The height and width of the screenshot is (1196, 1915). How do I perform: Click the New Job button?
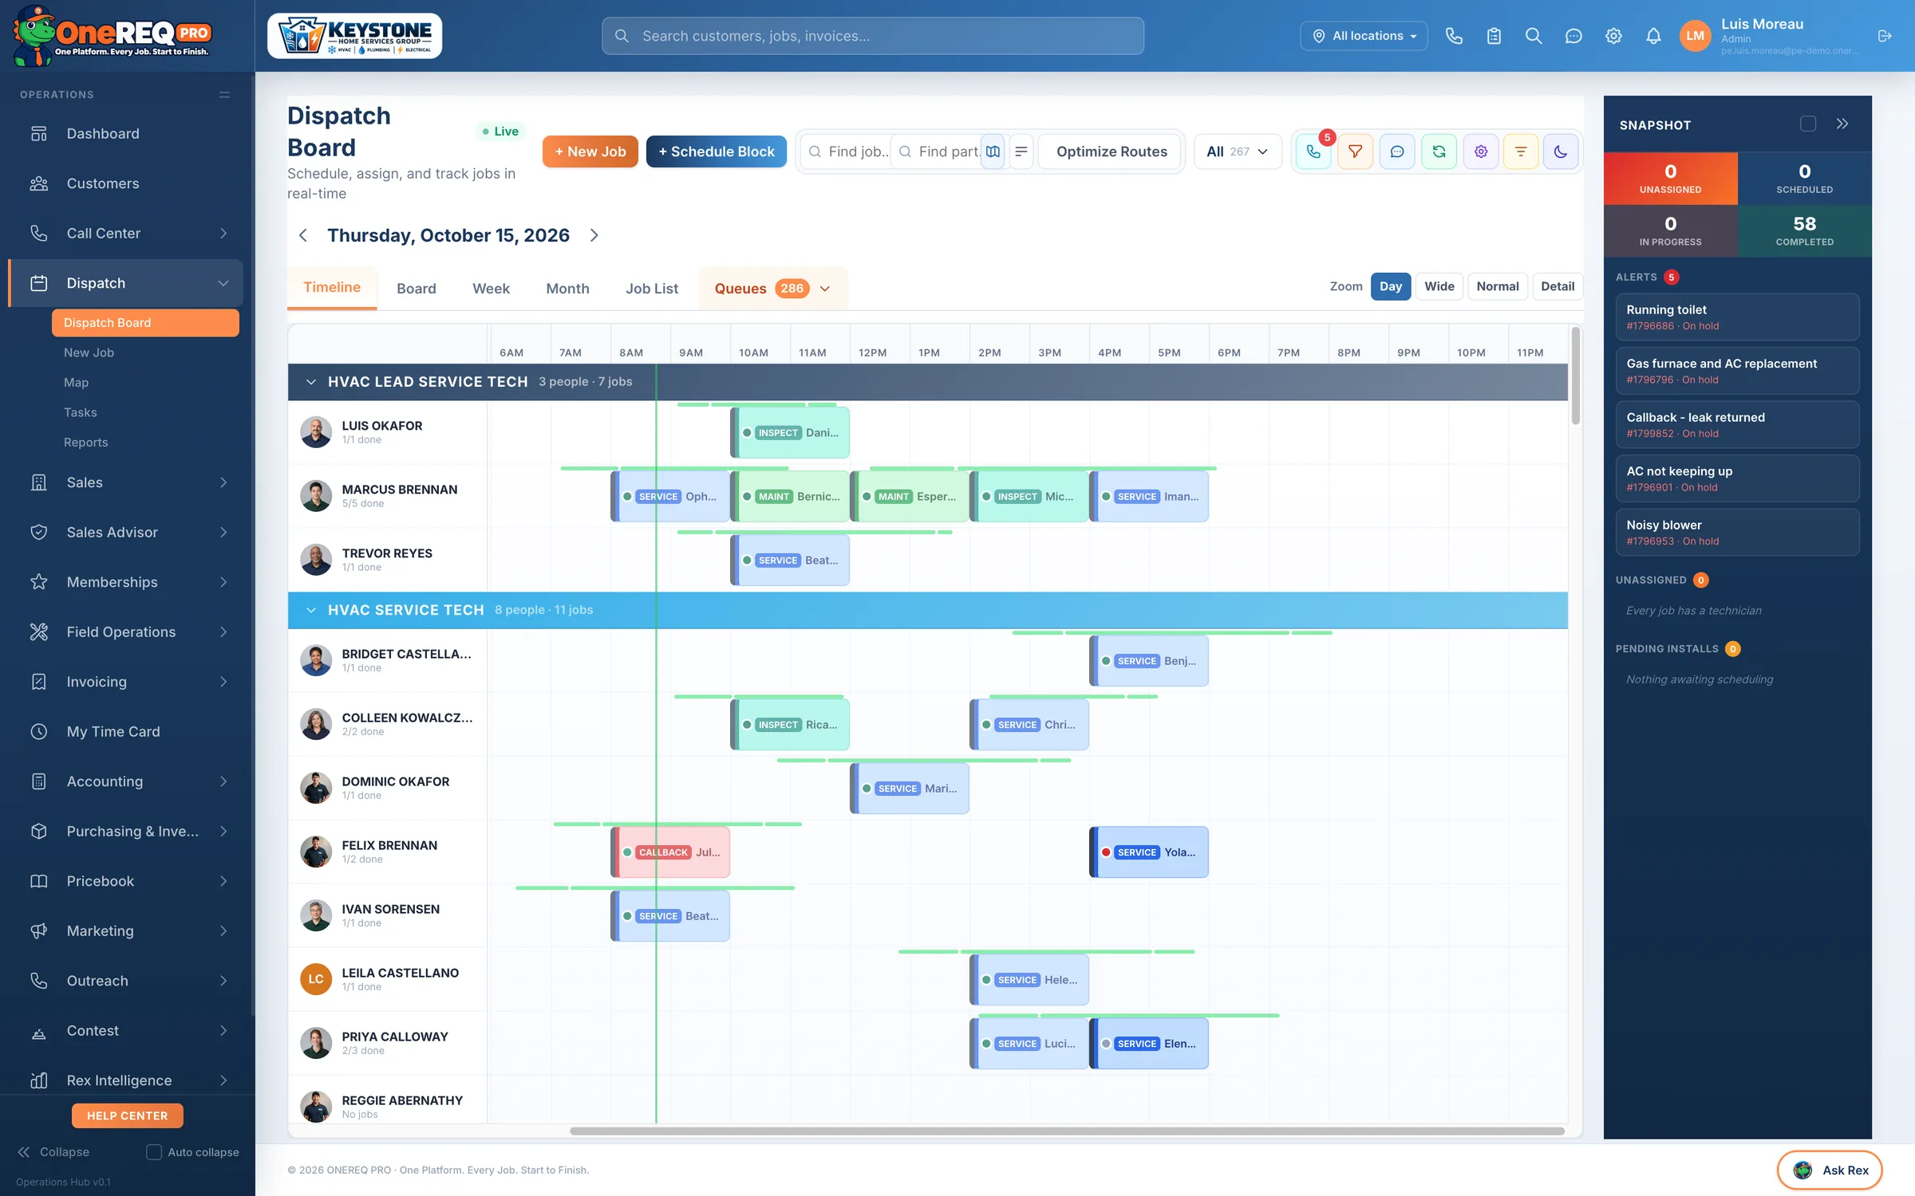590,151
